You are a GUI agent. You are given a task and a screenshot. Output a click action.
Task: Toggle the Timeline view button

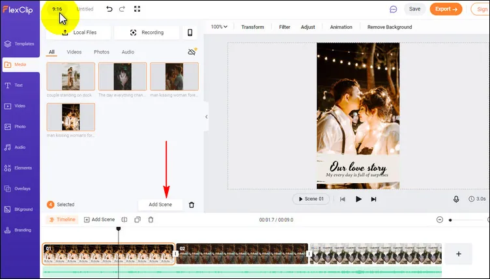point(62,220)
